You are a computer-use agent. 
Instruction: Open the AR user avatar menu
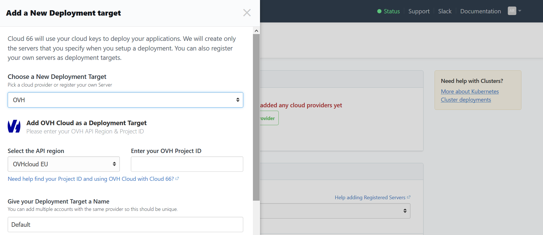click(x=514, y=11)
